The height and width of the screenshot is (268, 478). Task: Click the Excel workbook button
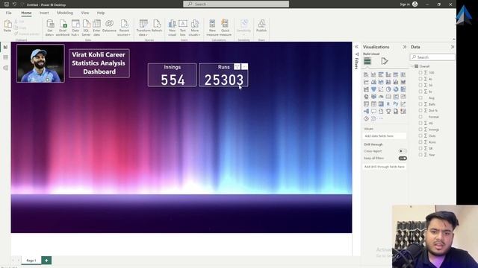(63, 28)
